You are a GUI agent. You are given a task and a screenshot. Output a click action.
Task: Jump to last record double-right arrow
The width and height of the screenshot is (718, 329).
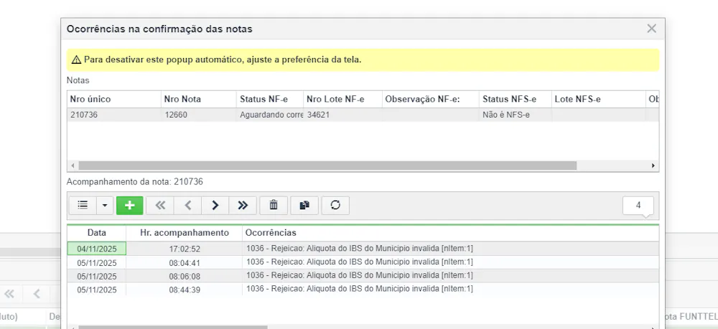point(243,205)
